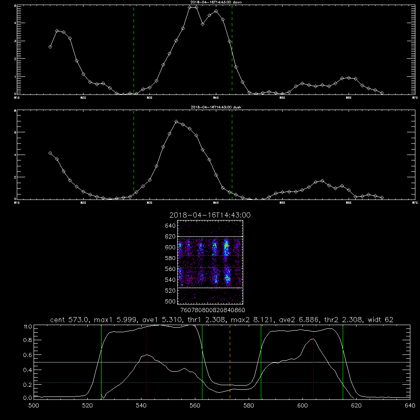
Task: Click the solid horizontal 0.5 line in bottom plot
Action: pyautogui.click(x=222, y=362)
